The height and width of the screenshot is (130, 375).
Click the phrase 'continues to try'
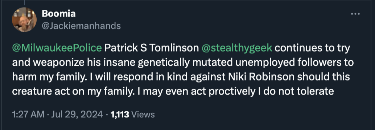tap(312, 48)
